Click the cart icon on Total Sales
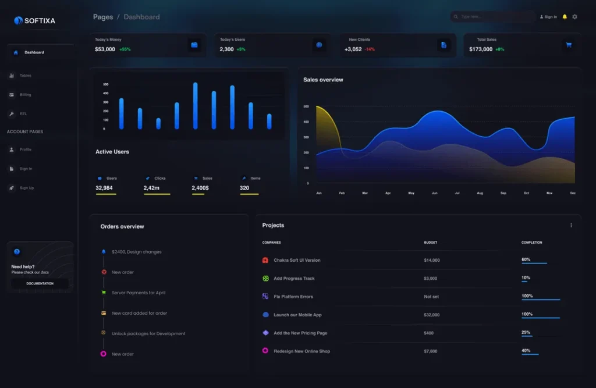 point(568,45)
